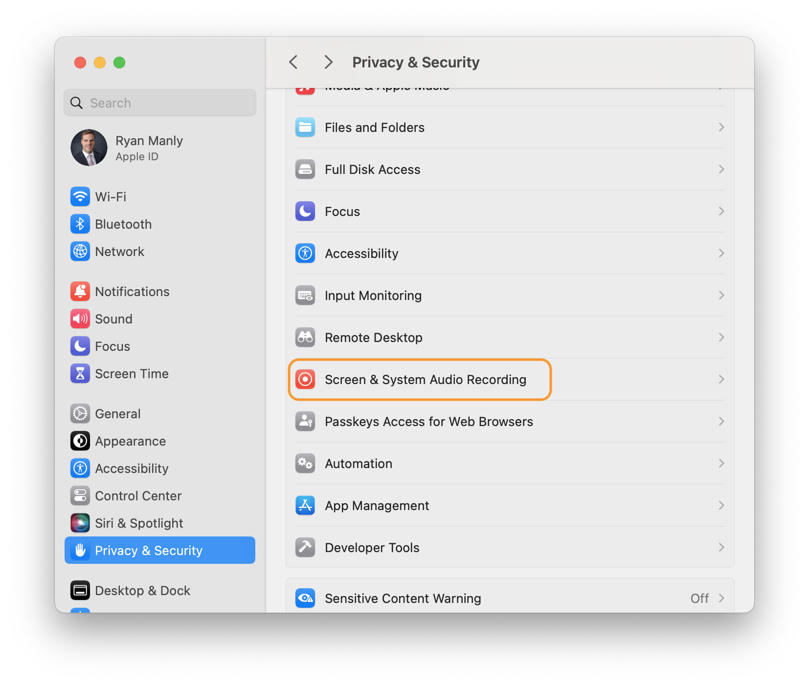Open Notifications settings label
809x685 pixels.
pos(132,292)
